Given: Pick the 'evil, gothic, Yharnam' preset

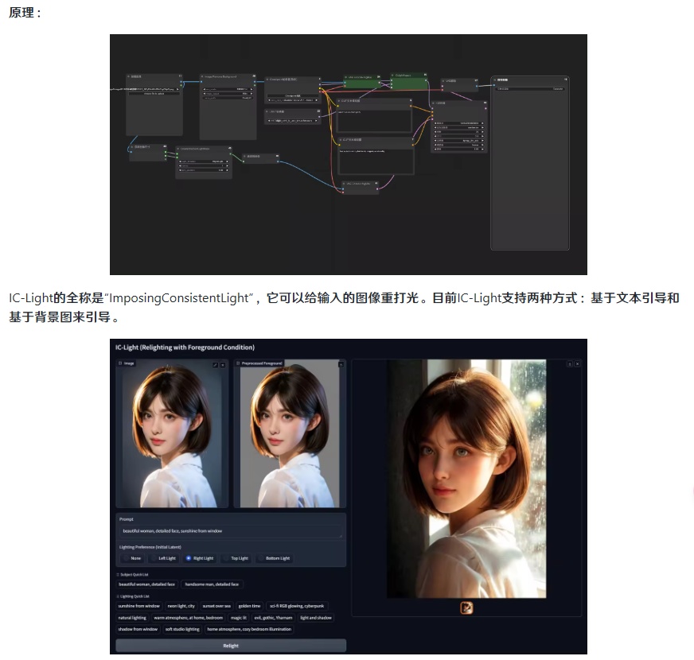Looking at the screenshot, I should click(273, 618).
